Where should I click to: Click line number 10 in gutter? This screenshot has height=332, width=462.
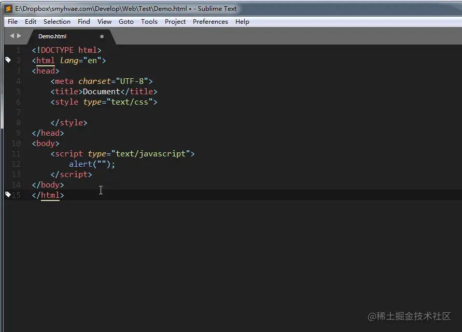16,143
